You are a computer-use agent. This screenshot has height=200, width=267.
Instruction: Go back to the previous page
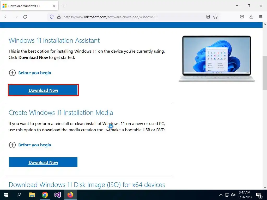click(6, 17)
